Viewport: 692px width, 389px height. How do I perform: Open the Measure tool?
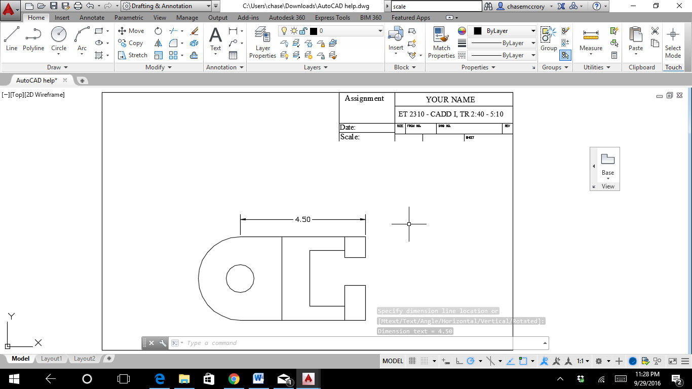point(590,36)
